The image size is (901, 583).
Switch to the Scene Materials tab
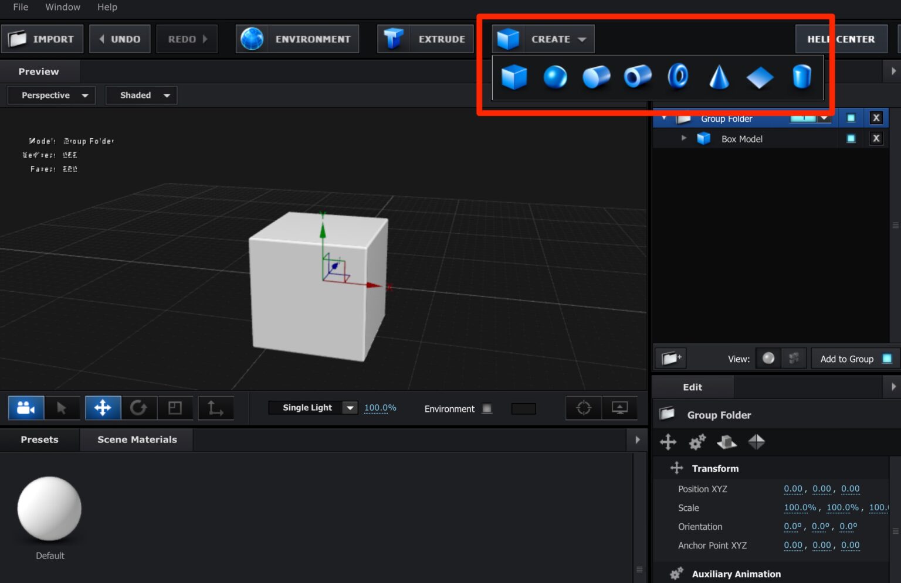click(x=136, y=439)
